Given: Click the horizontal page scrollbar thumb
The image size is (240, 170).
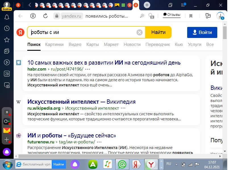Looking at the screenshot, I should (89, 156).
